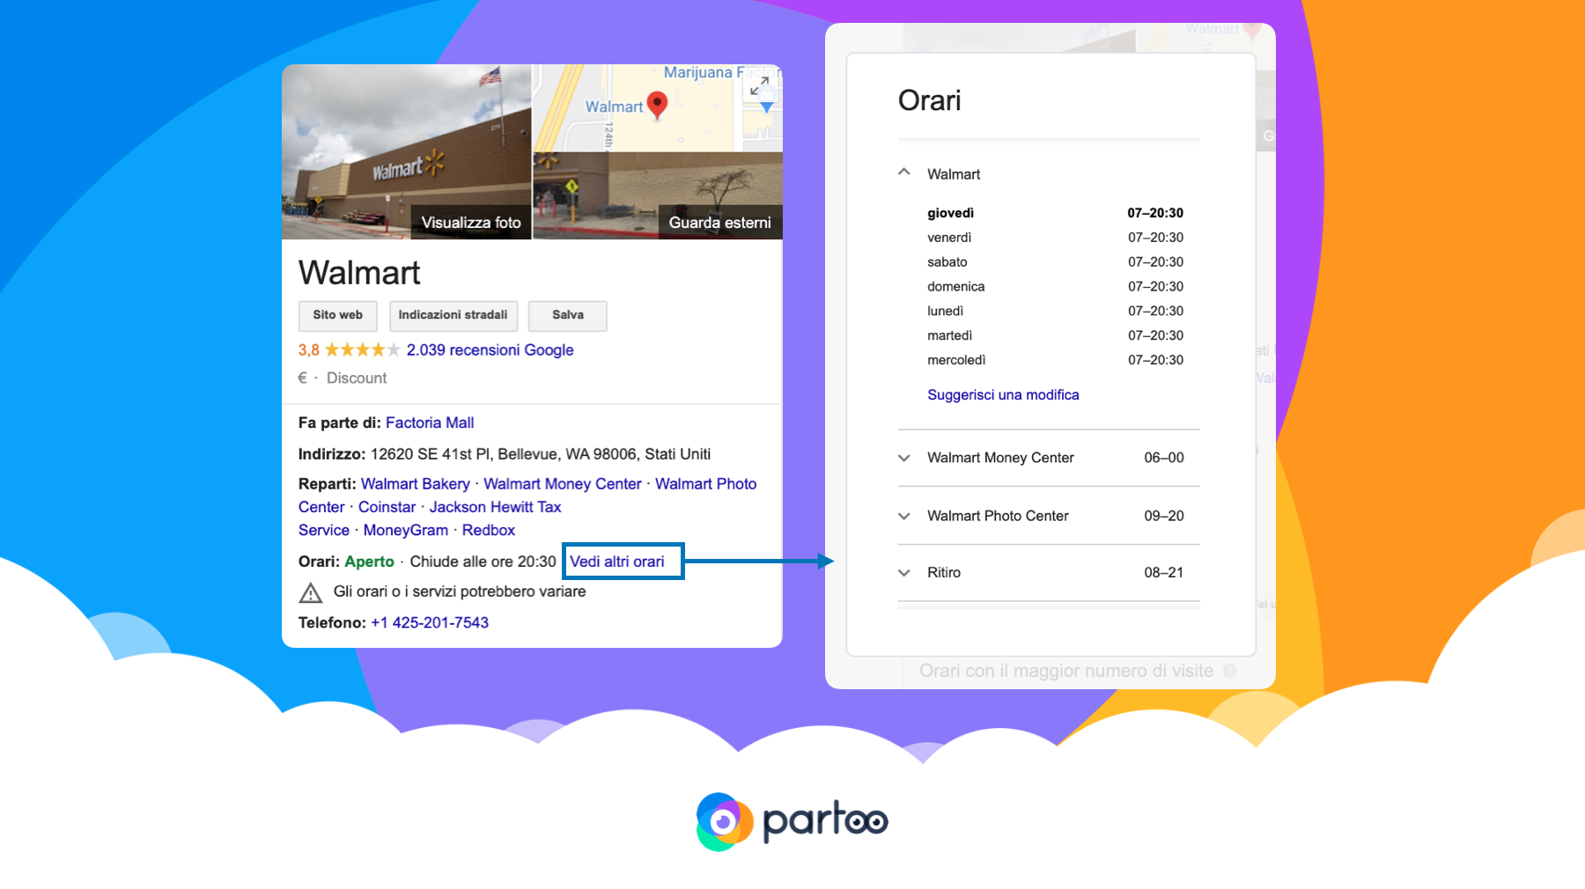Select the venerdì hours row
This screenshot has height=889, width=1585.
click(1055, 238)
